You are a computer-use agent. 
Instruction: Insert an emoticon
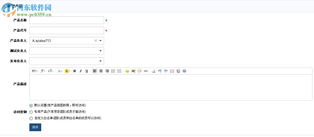tap(127, 71)
